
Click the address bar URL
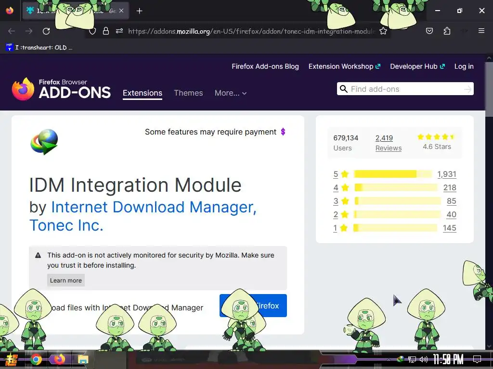[x=251, y=31]
